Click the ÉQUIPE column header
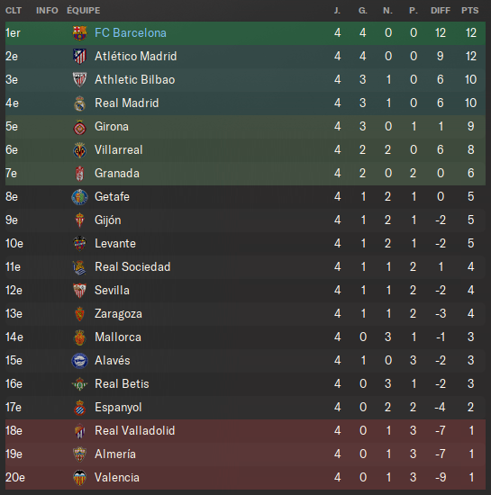This screenshot has width=491, height=495. [x=84, y=11]
